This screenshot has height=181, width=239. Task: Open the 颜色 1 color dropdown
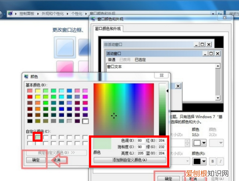point(200,142)
